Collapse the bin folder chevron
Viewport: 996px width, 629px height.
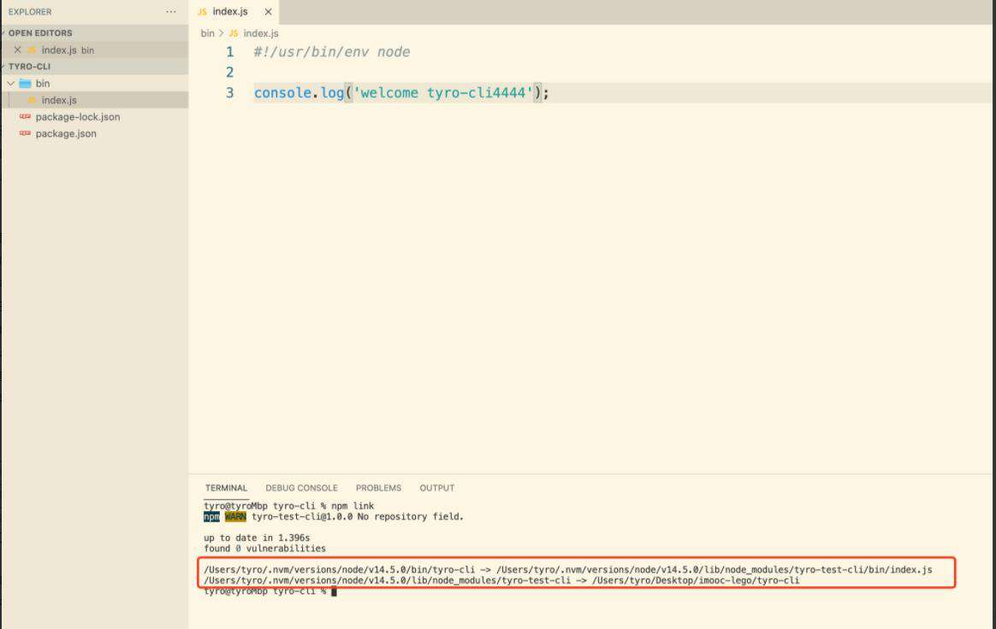click(x=11, y=83)
